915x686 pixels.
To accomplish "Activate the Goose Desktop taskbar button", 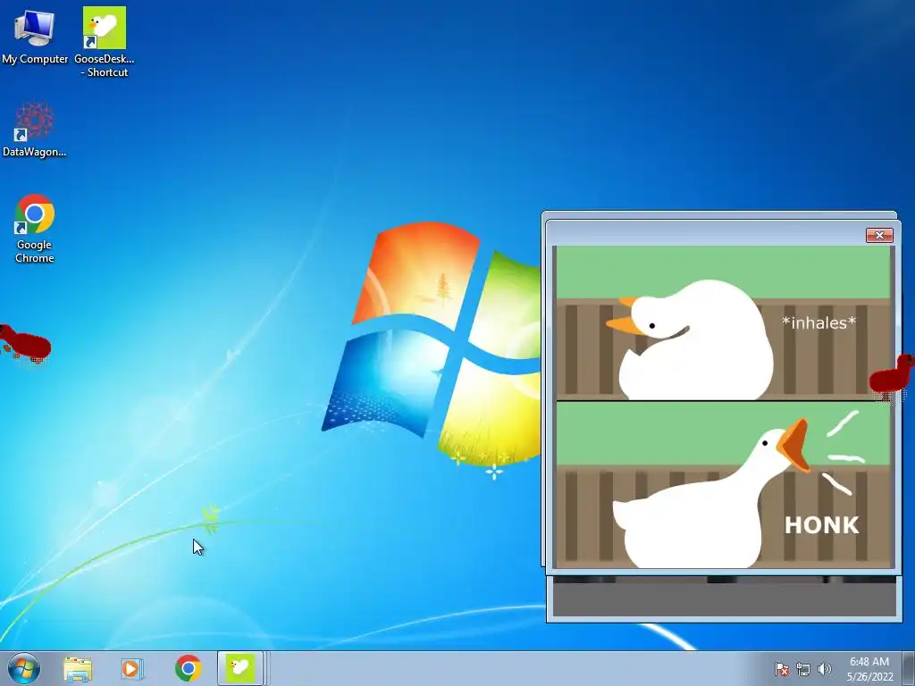I will tap(239, 668).
